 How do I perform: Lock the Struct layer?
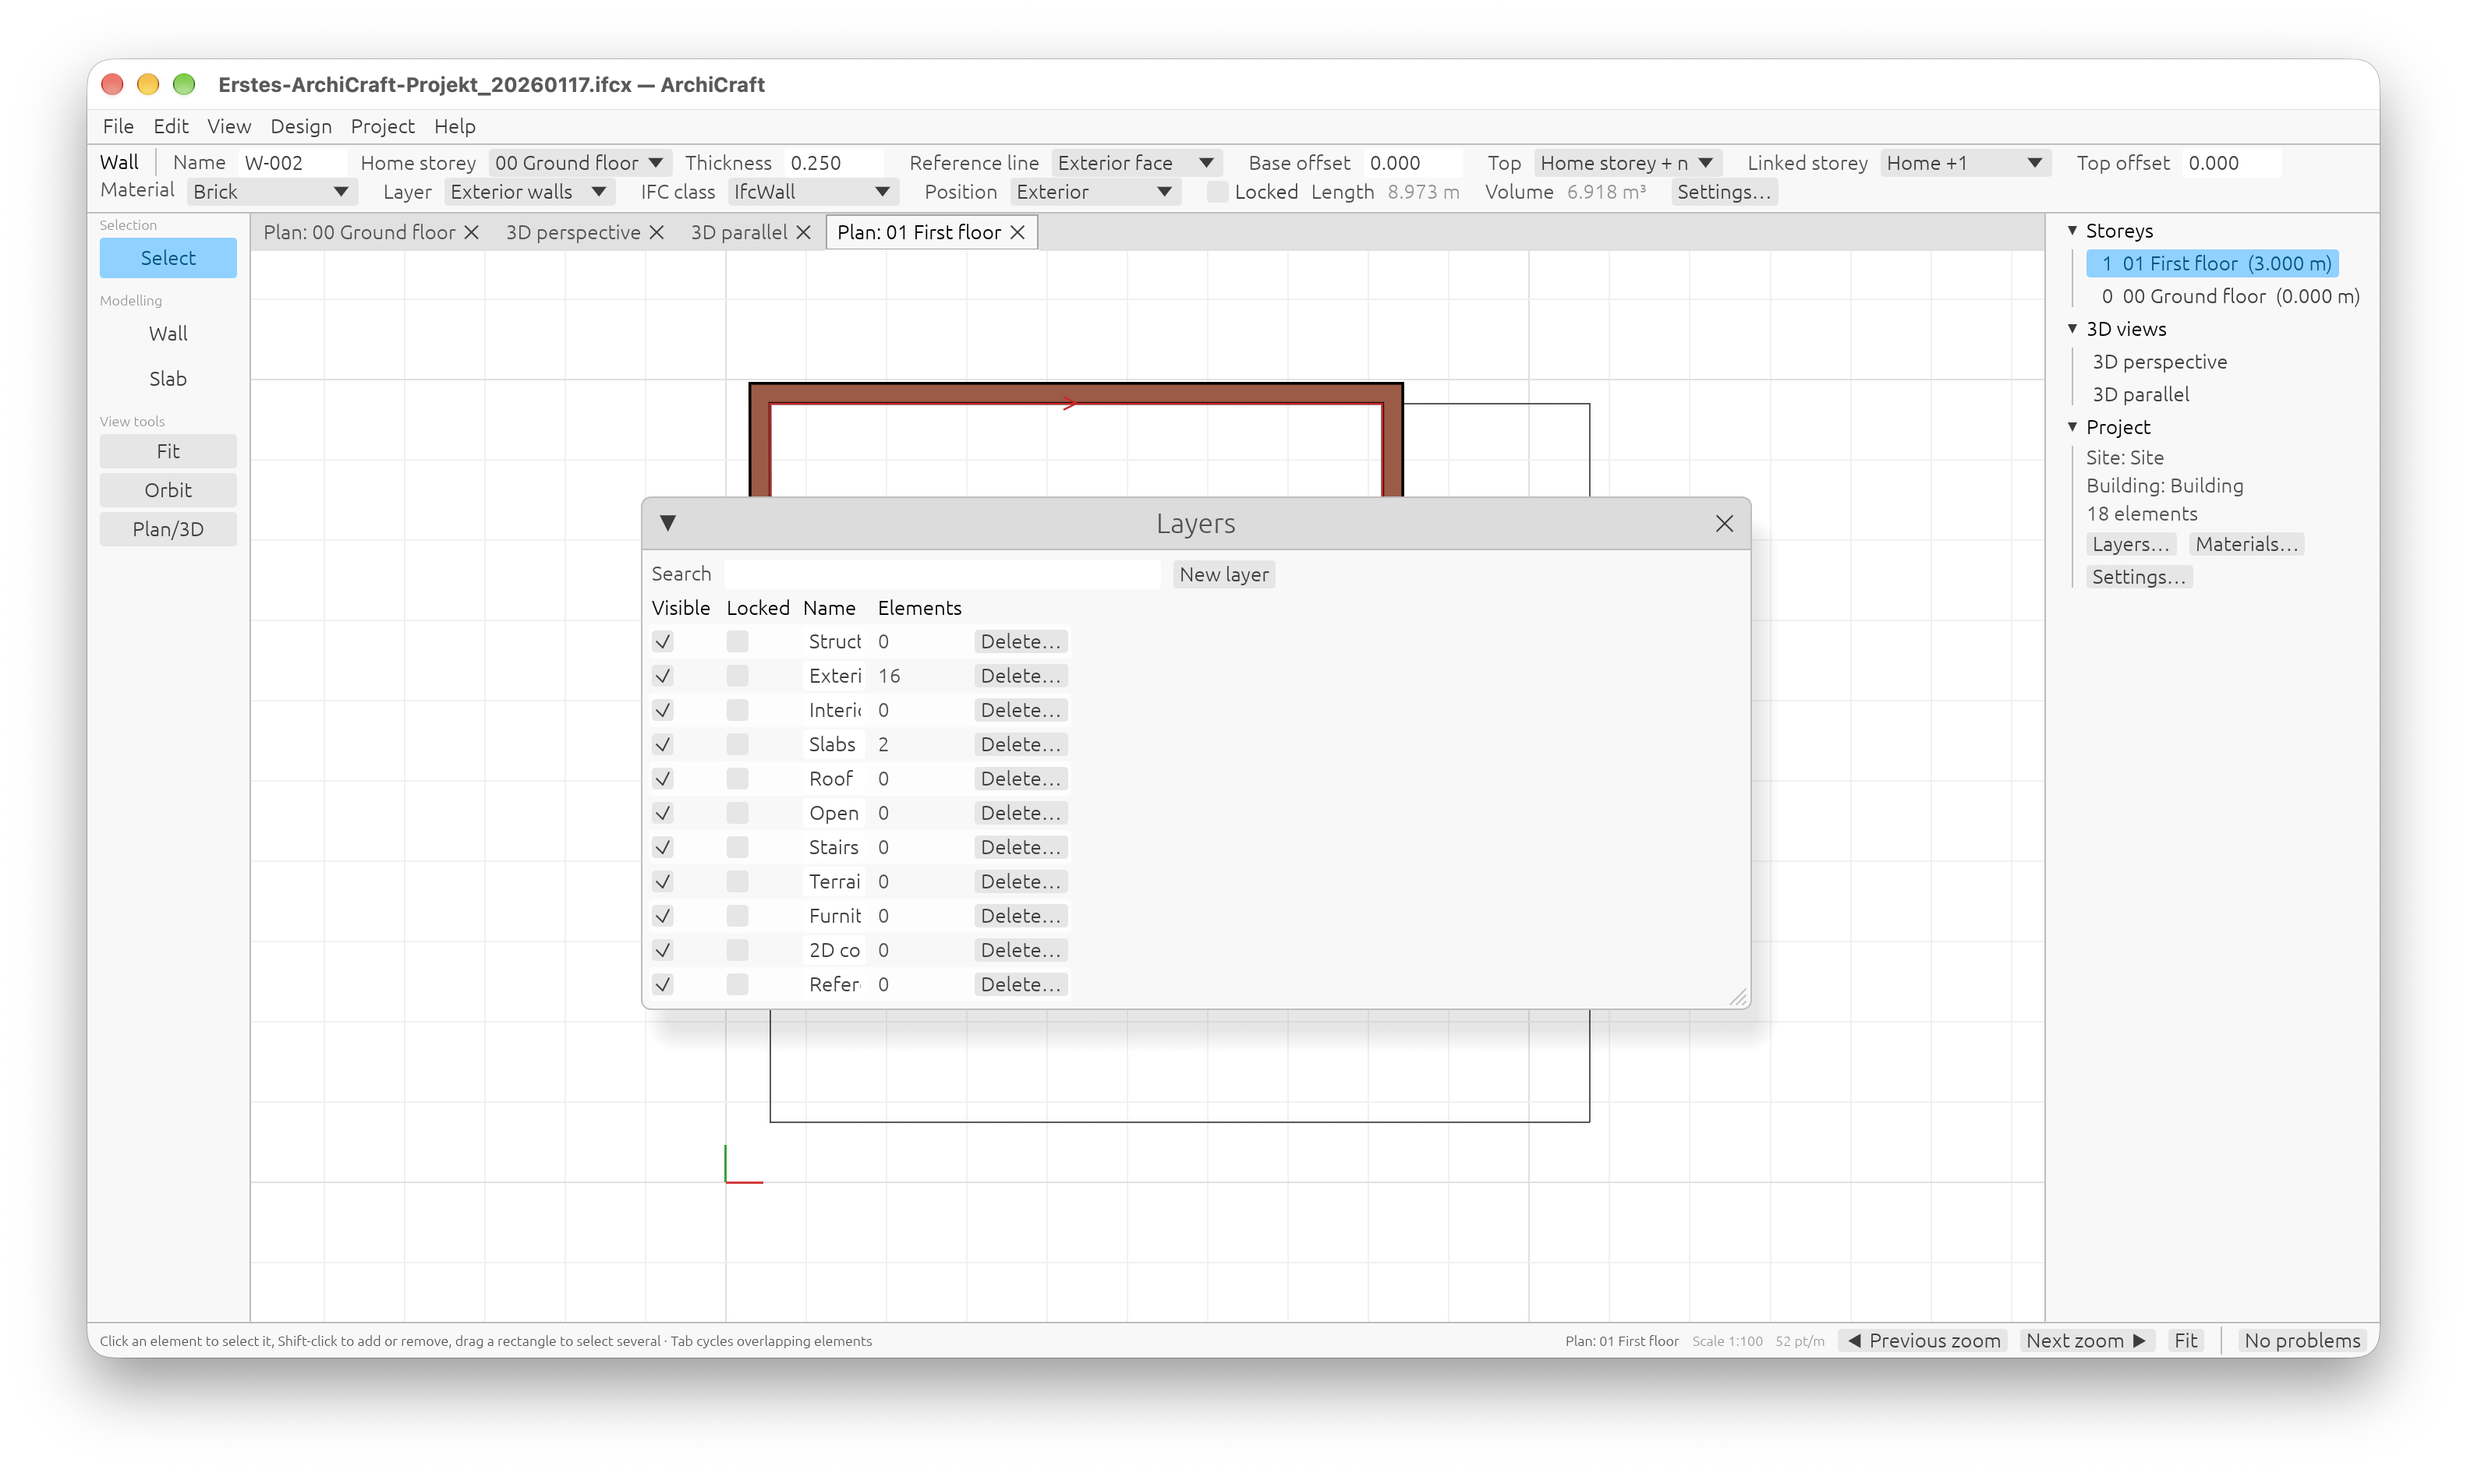737,641
